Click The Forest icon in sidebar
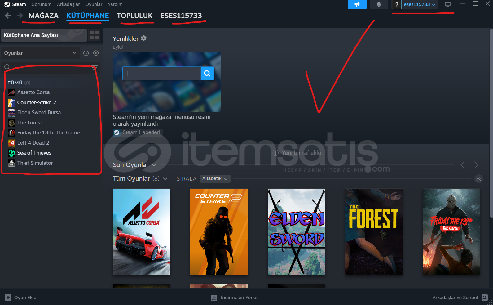Viewport: 493px width, 305px height. [x=11, y=123]
